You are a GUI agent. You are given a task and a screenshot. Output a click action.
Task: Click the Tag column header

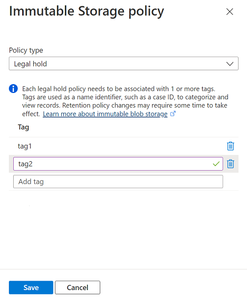point(23,127)
